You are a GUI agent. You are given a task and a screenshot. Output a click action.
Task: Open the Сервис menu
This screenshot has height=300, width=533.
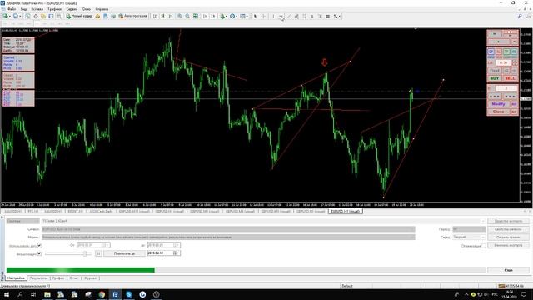click(72, 9)
